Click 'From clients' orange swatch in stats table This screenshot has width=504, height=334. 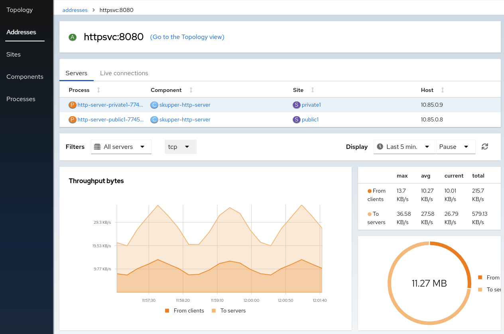coord(369,191)
